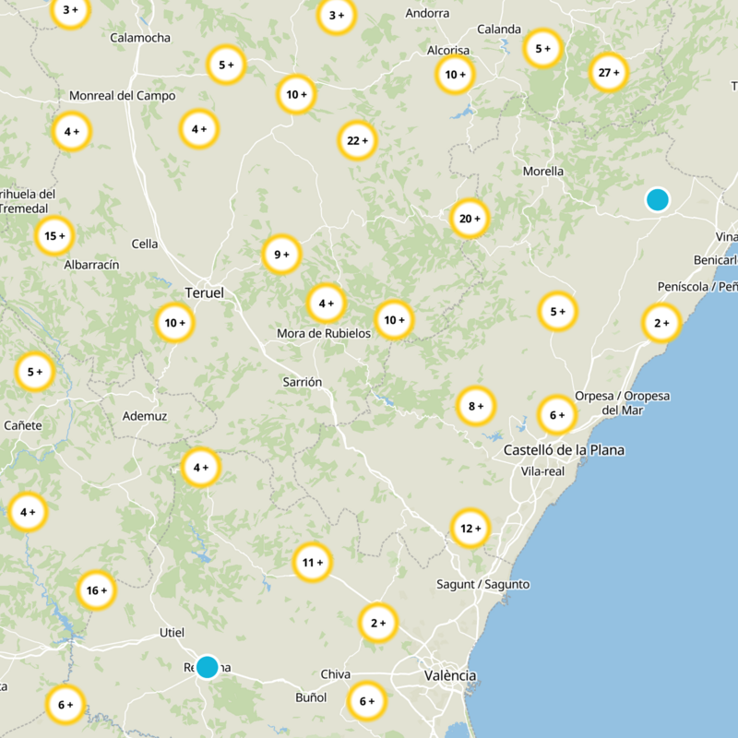Select the blue dot marker east of Morella
Screen dimensions: 738x738
pyautogui.click(x=658, y=199)
